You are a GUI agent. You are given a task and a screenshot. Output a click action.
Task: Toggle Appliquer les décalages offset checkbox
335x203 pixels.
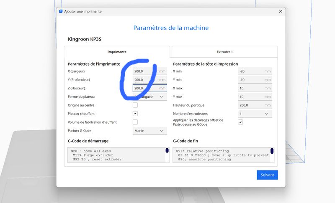240,122
